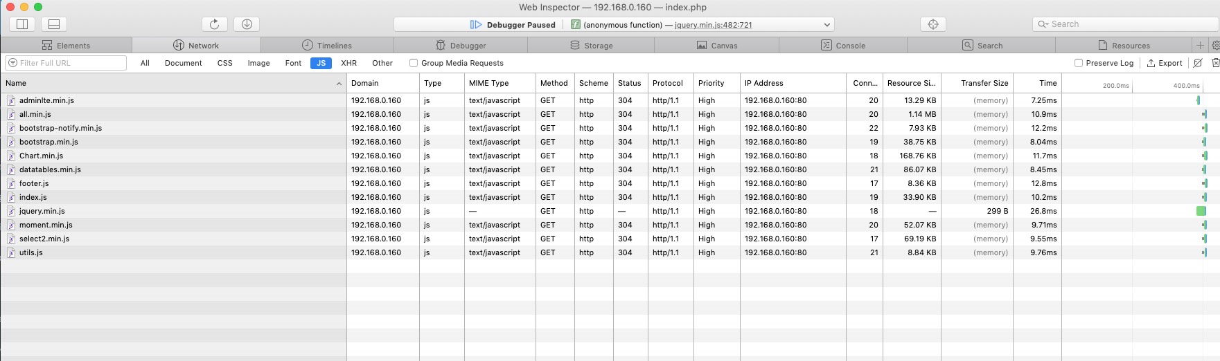Filter by XHR type
The width and height of the screenshot is (1220, 361).
point(349,63)
